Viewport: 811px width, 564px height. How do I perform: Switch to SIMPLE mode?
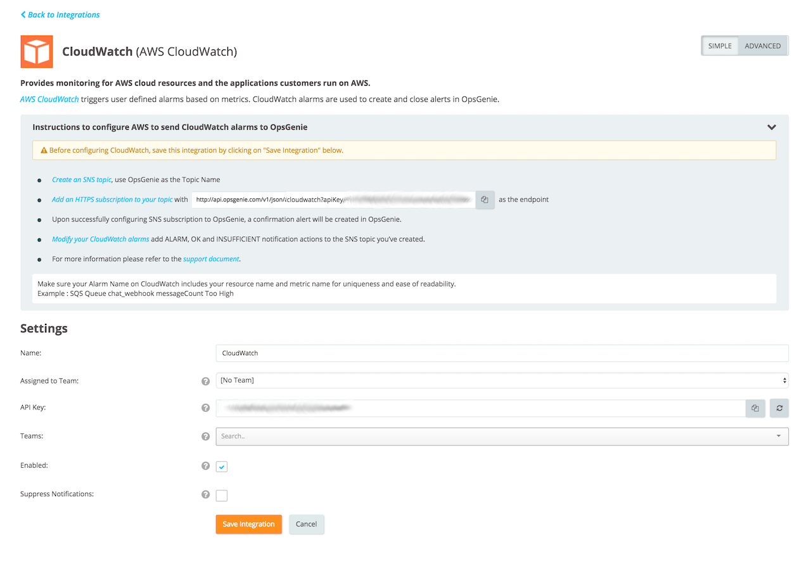pos(720,46)
